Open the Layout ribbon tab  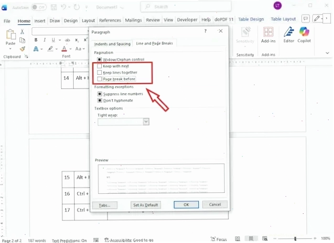click(88, 21)
